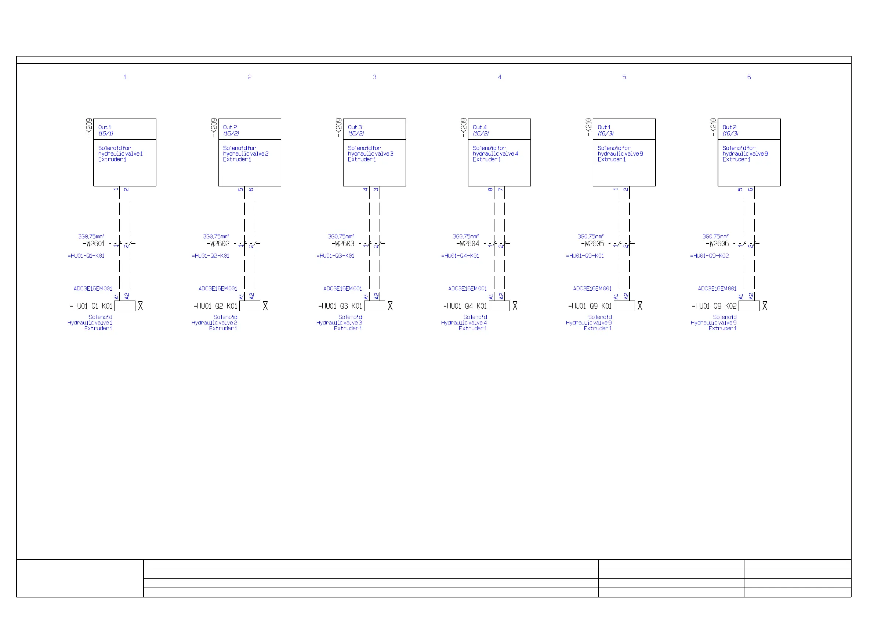
Task: Click the small =HU01-Q9-K01 tag below -W2605
Action: pos(585,256)
